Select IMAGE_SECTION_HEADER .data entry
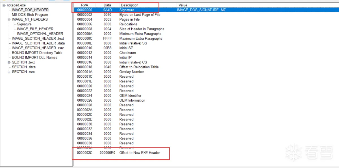Viewport: 339px width, 168px height. (38, 43)
